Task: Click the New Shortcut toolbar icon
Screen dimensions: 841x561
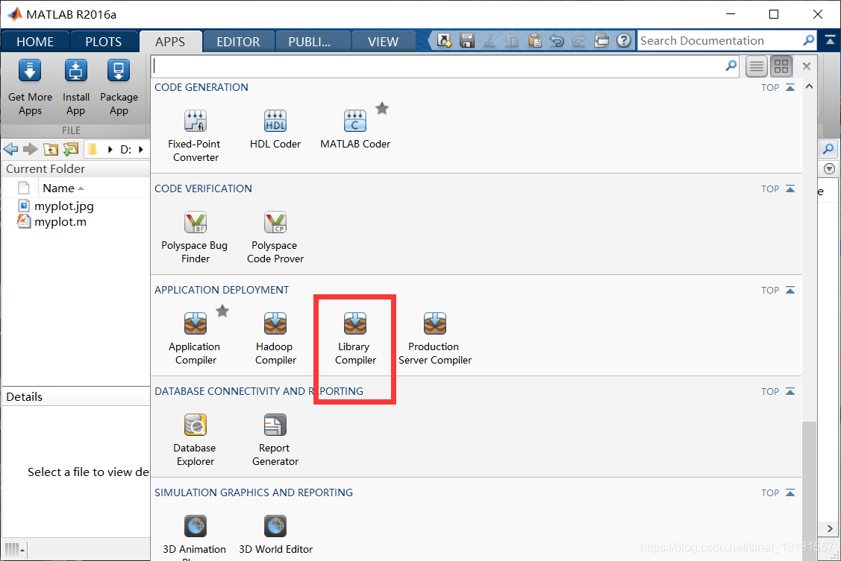Action: (444, 40)
